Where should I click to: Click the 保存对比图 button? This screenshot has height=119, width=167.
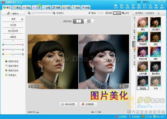pos(68,104)
